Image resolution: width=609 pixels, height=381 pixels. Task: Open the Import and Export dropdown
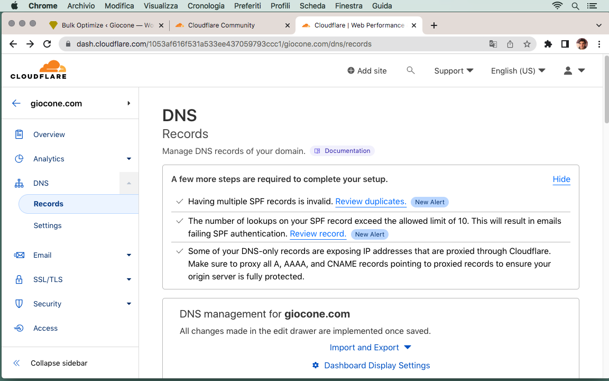tap(370, 348)
